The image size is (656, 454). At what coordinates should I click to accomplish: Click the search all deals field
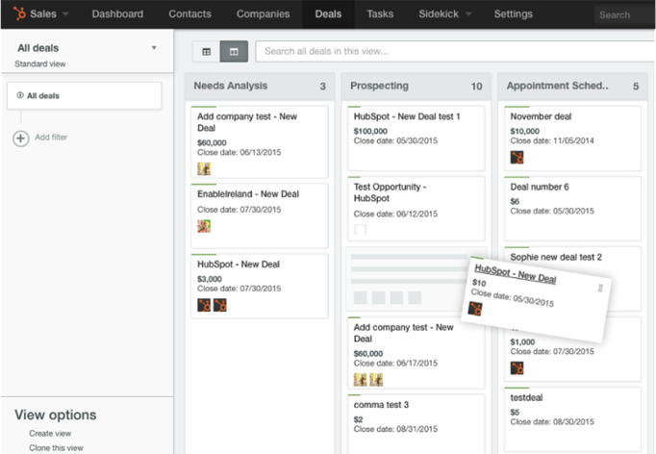point(455,52)
